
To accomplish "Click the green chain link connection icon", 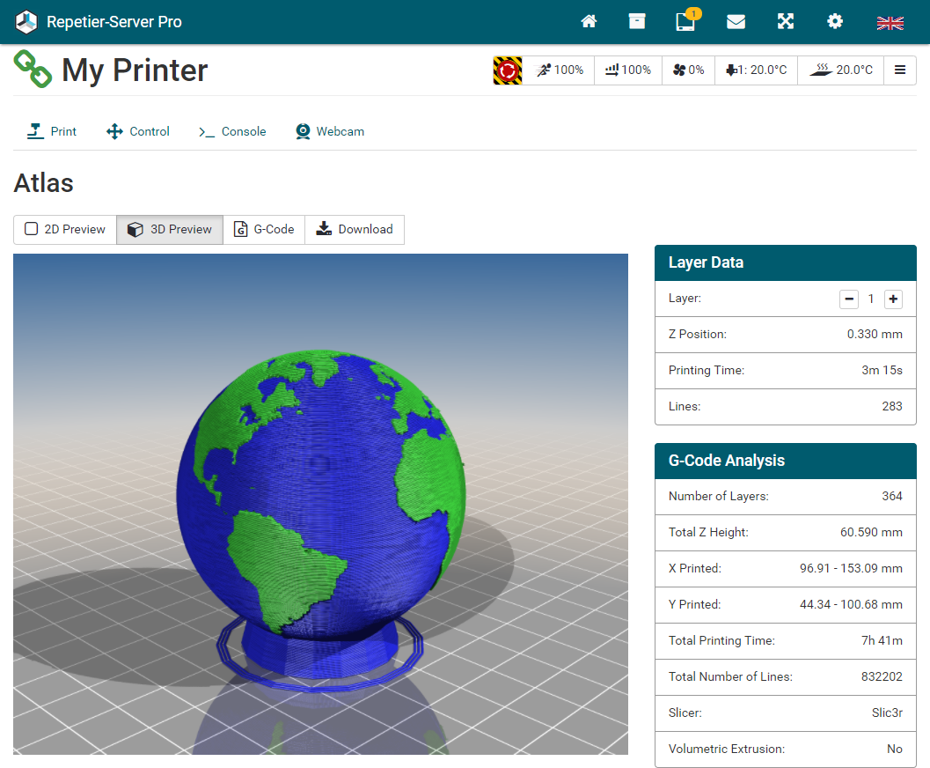I will click(x=33, y=70).
